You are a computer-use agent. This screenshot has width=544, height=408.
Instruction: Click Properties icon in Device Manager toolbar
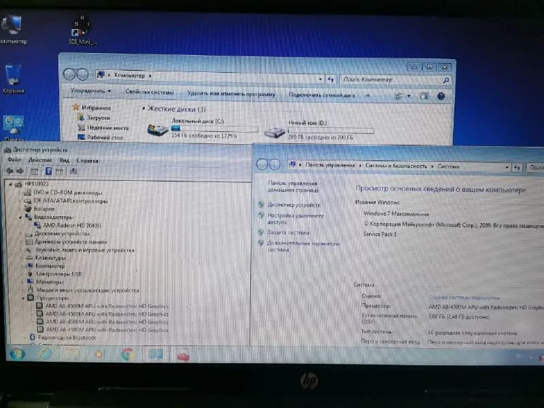34,171
